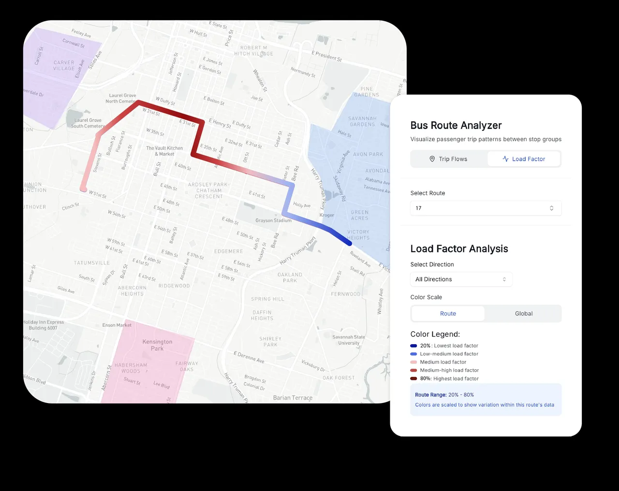Click the dark red highest load swatch
The height and width of the screenshot is (491, 619).
[413, 379]
